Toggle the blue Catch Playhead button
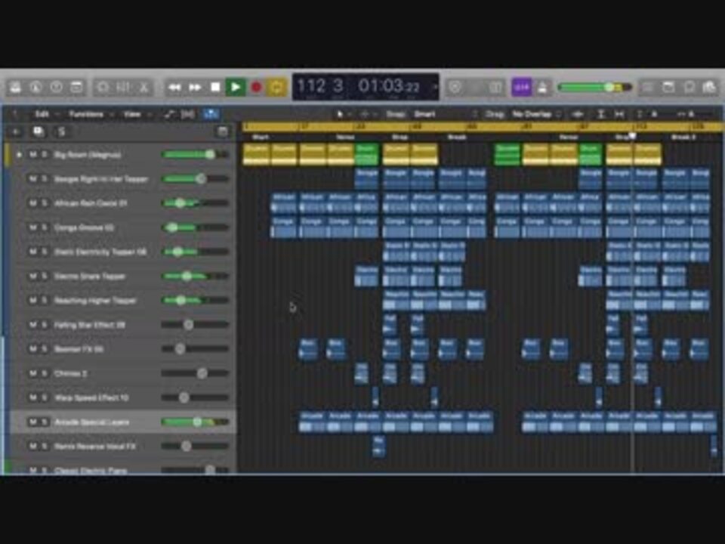 (211, 114)
